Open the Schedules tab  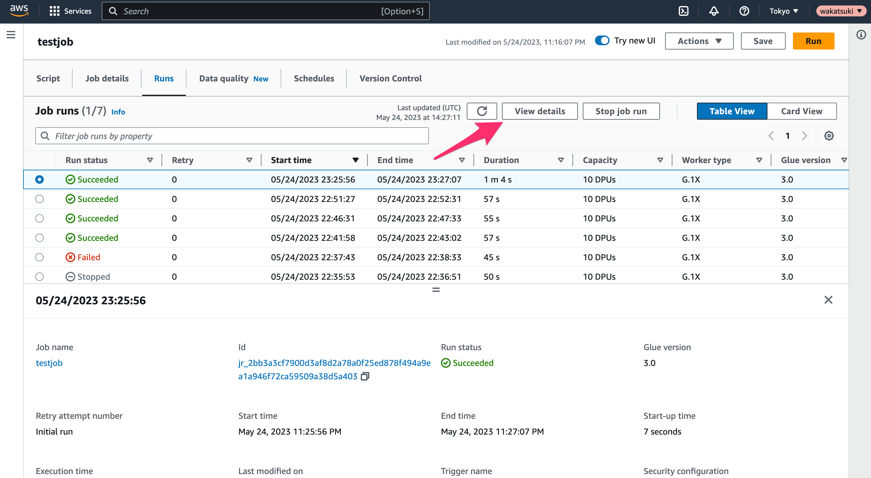click(314, 78)
